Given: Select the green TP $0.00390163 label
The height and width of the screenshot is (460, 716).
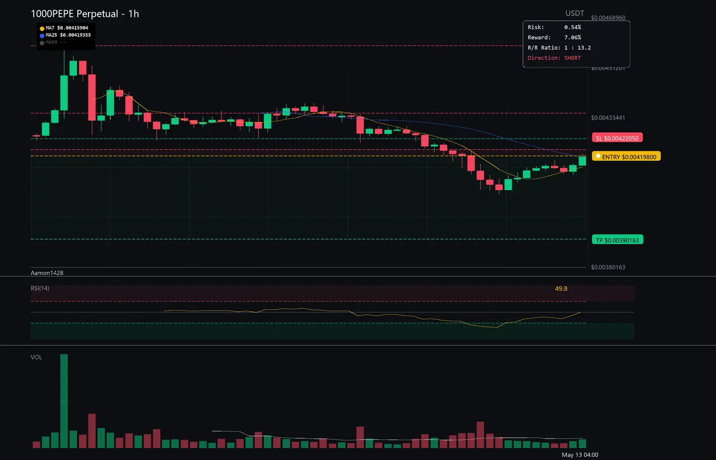Looking at the screenshot, I should pos(617,240).
